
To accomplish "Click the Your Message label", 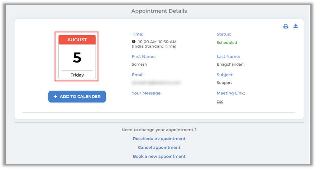I will [x=146, y=93].
